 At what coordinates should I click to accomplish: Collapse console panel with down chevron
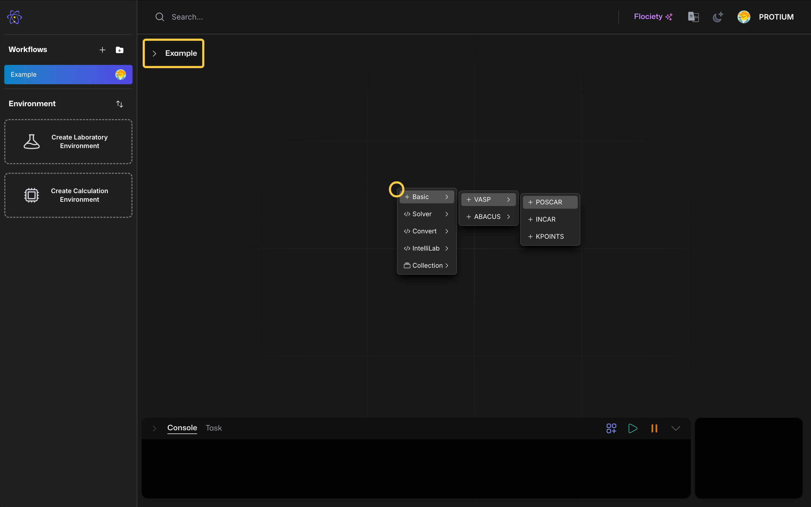tap(676, 428)
